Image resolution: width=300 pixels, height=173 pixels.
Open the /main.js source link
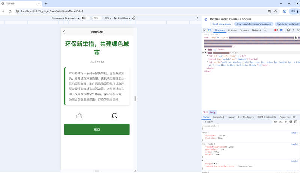tap(242, 59)
